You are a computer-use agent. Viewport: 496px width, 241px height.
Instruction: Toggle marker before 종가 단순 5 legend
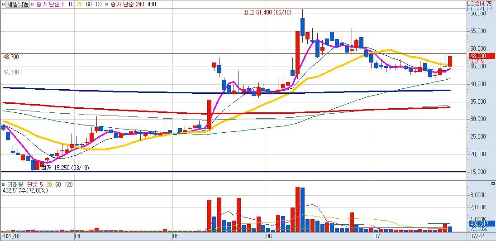tap(33, 4)
